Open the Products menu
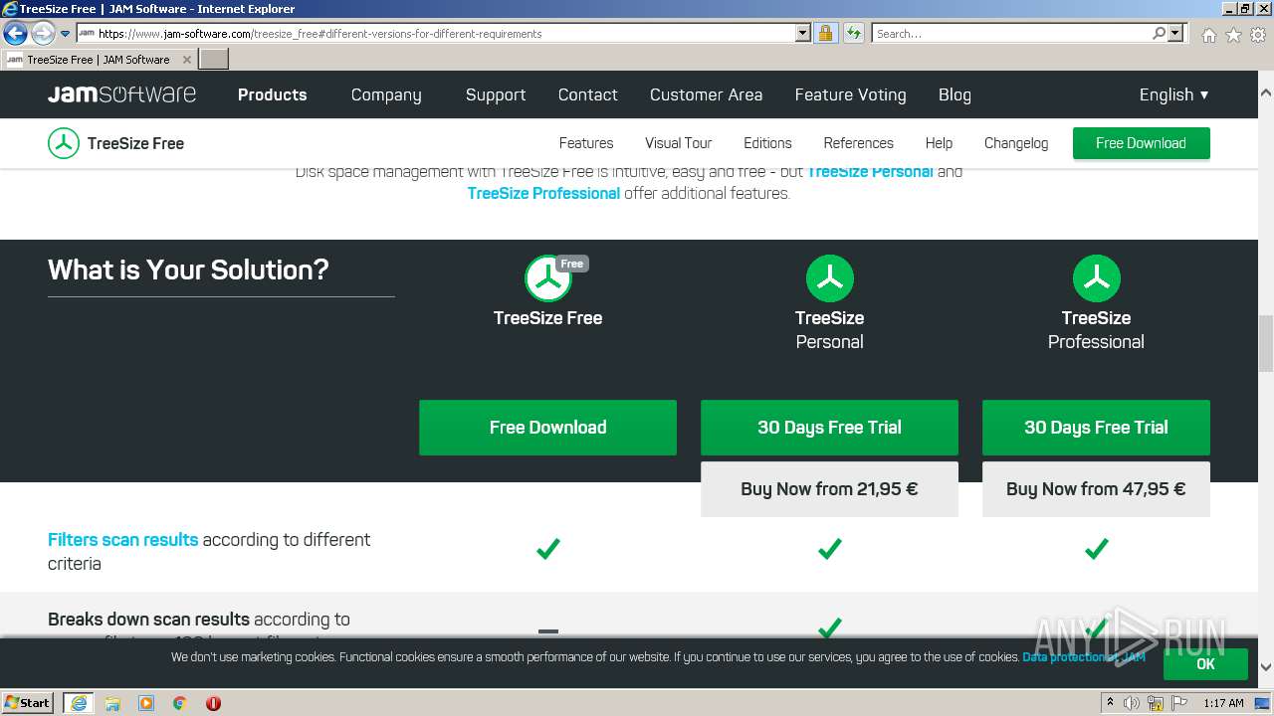This screenshot has height=716, width=1274. click(x=272, y=94)
